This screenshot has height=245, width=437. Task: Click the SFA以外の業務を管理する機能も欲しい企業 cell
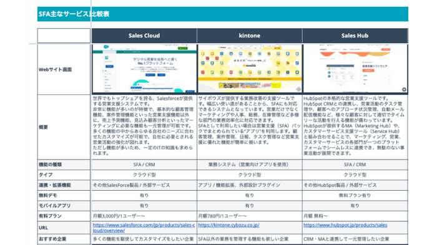click(x=250, y=239)
